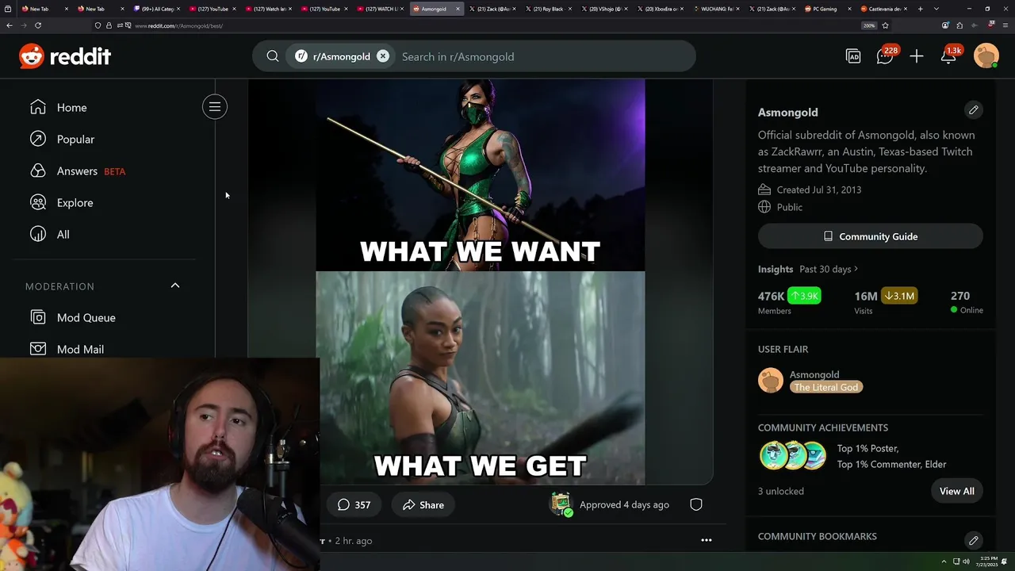This screenshot has width=1015, height=571.
Task: Click the Mod Queue icon
Action: click(38, 317)
